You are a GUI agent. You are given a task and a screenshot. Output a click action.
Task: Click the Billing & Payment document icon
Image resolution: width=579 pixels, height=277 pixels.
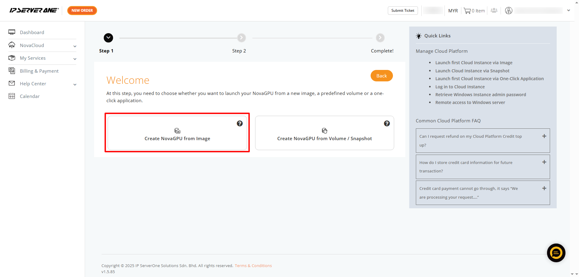click(x=12, y=71)
